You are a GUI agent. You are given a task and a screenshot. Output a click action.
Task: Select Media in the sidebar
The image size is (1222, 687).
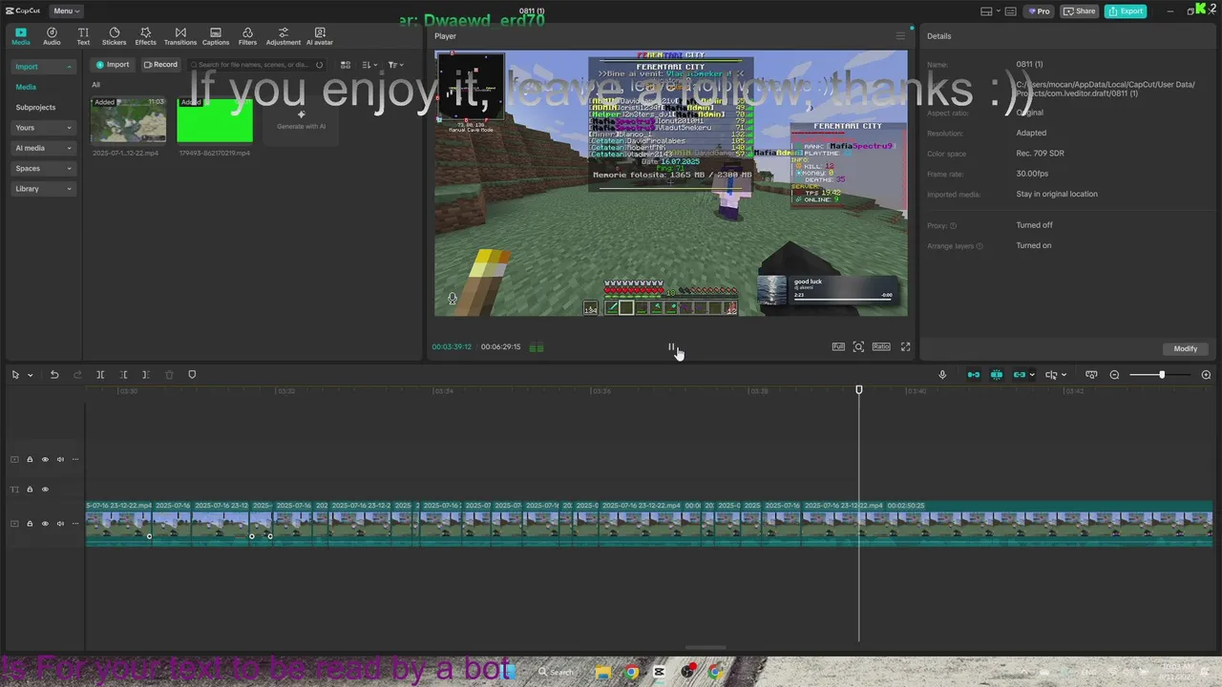26,87
